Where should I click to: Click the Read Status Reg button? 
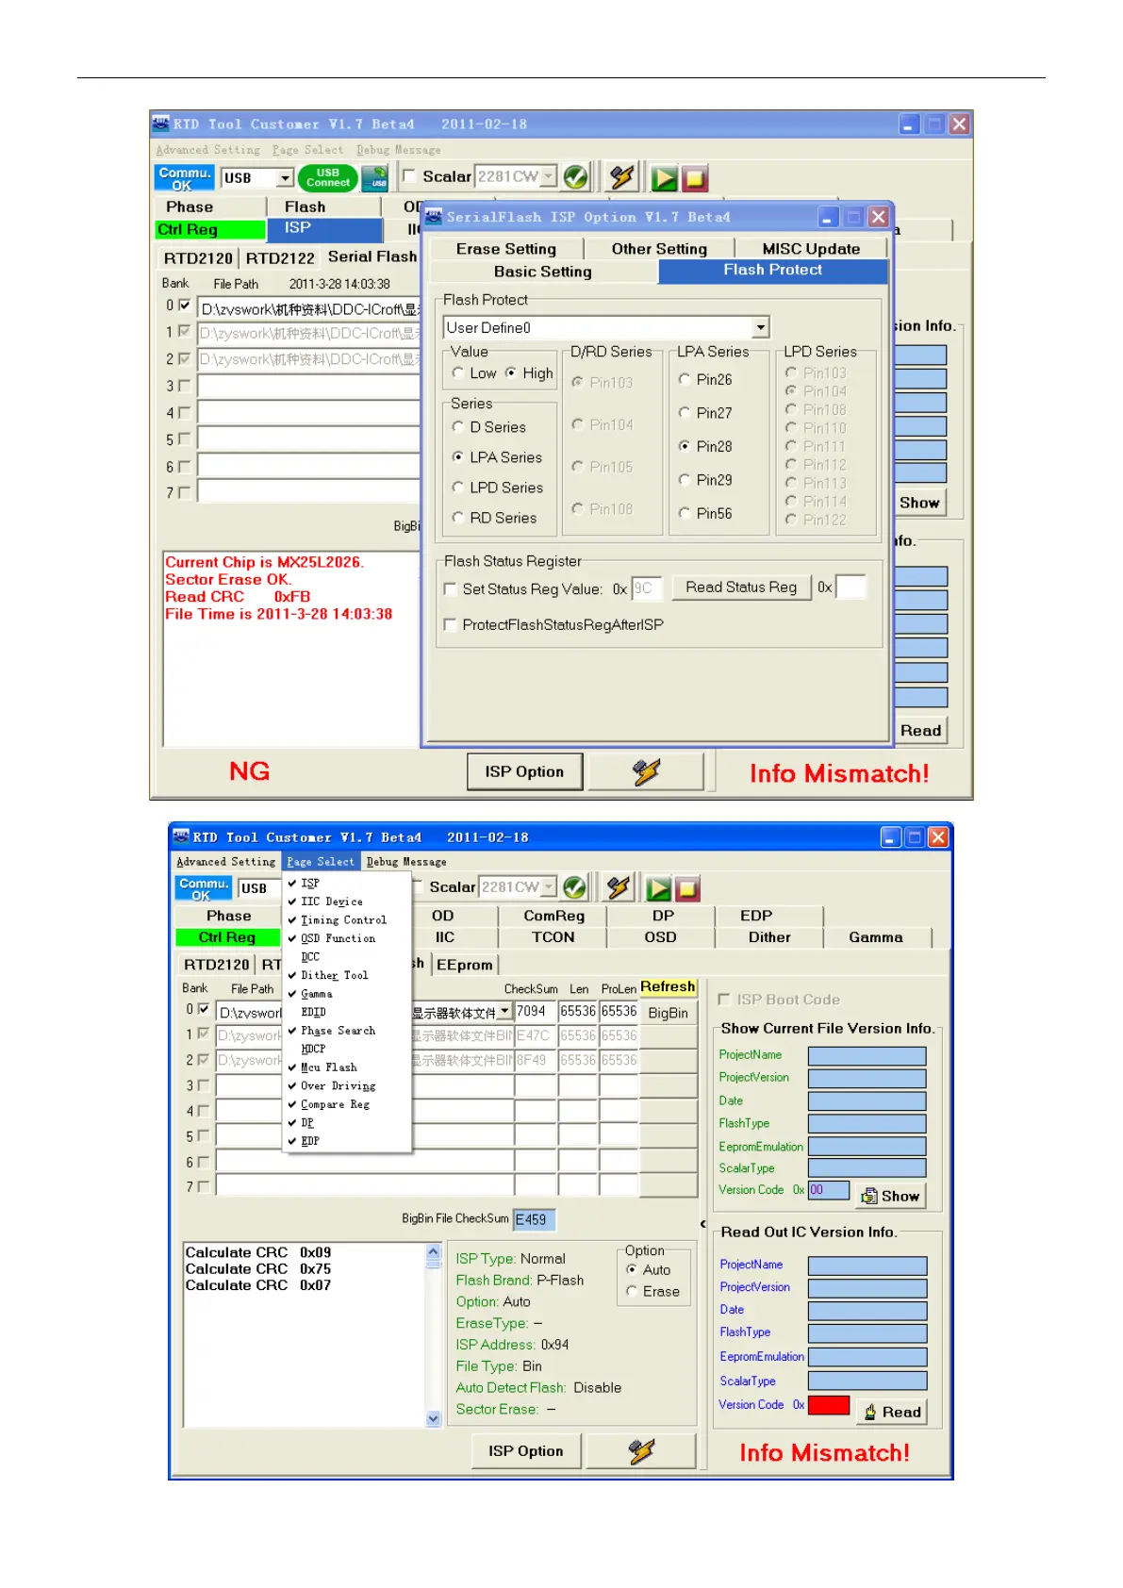[741, 587]
